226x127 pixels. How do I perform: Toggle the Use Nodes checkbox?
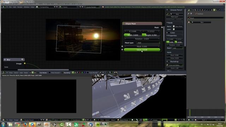[x=38, y=73]
